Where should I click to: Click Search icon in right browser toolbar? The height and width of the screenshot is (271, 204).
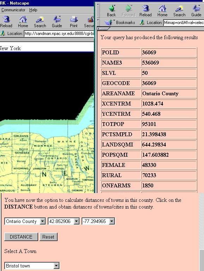coord(179,8)
